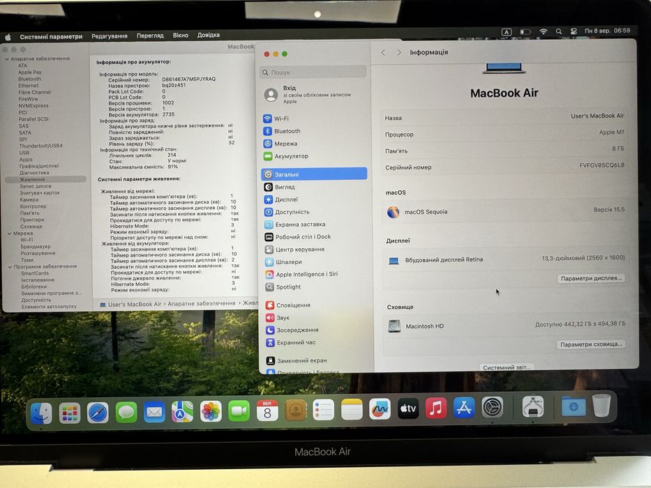651x488 pixels.
Task: Open date and time in menu bar
Action: pos(607,31)
